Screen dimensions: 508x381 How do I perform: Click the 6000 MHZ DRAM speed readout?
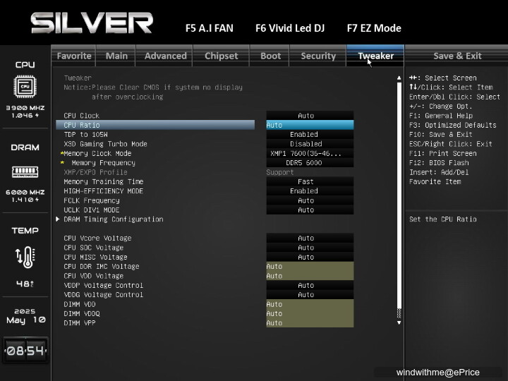(25, 192)
